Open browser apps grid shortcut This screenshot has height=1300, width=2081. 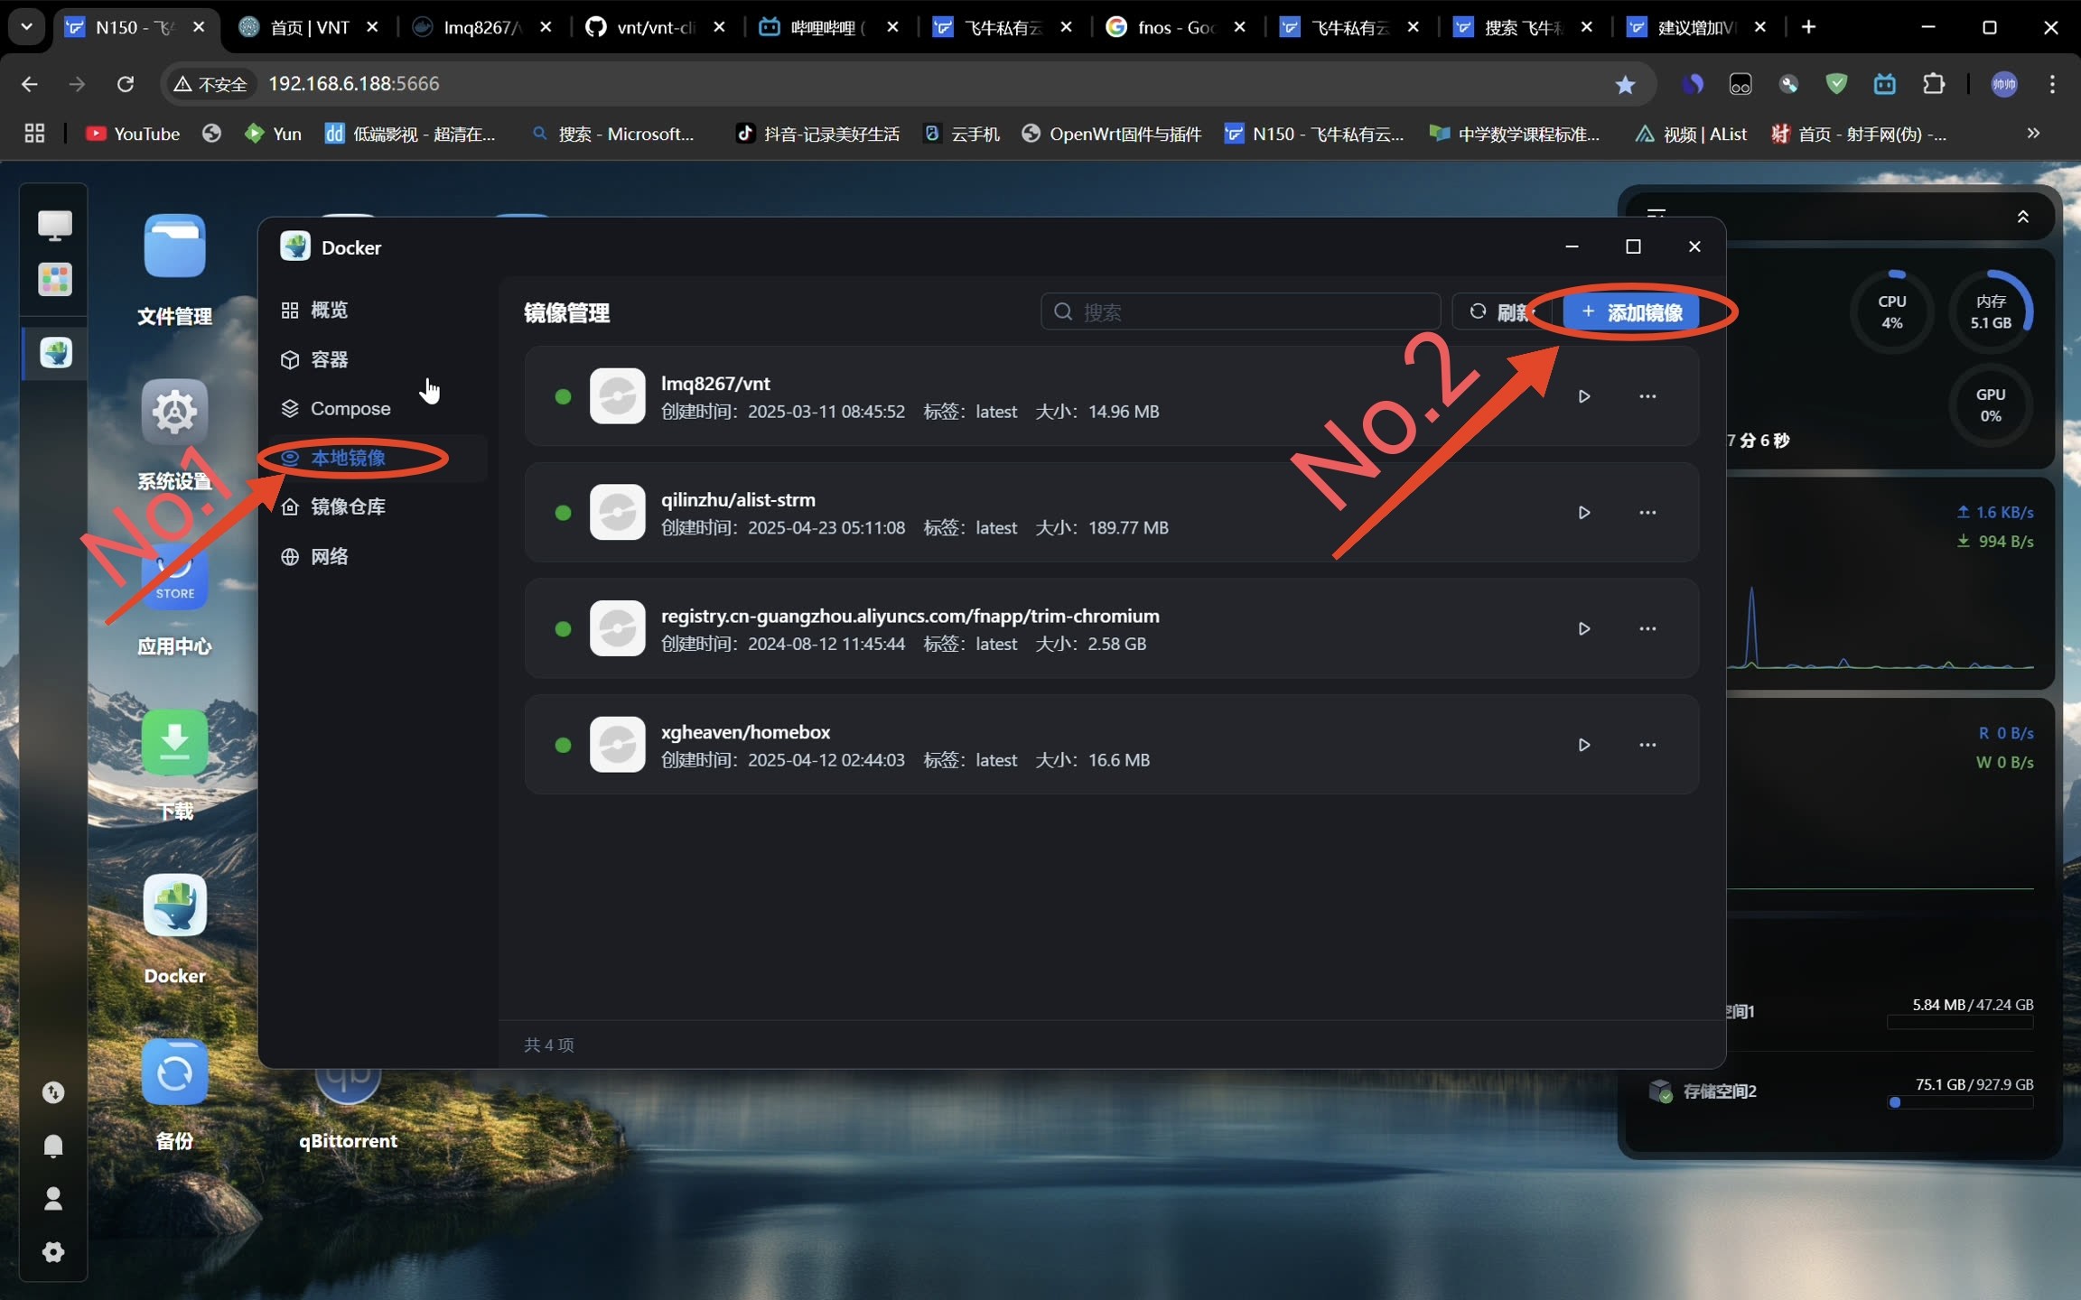point(34,134)
